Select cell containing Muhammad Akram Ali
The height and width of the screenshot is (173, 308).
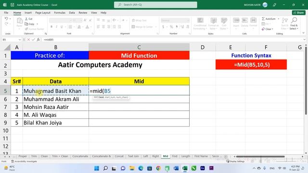coord(56,99)
